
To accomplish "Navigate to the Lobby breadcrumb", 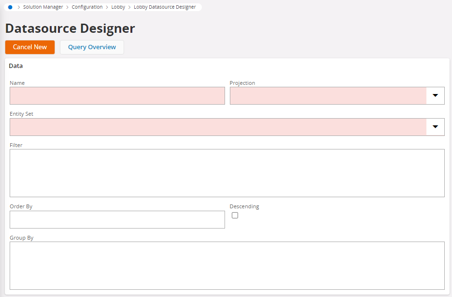I will (118, 7).
